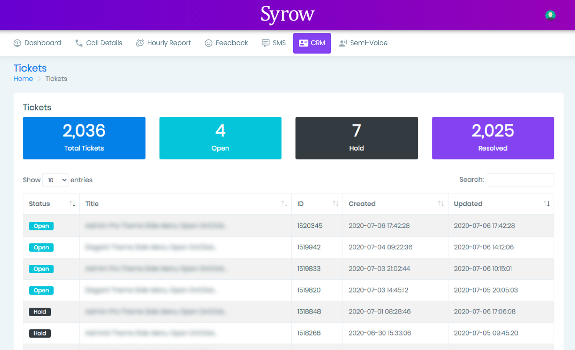Viewport: 575px width, 350px height.
Task: Select ticket ID 1519820
Action: click(x=309, y=290)
